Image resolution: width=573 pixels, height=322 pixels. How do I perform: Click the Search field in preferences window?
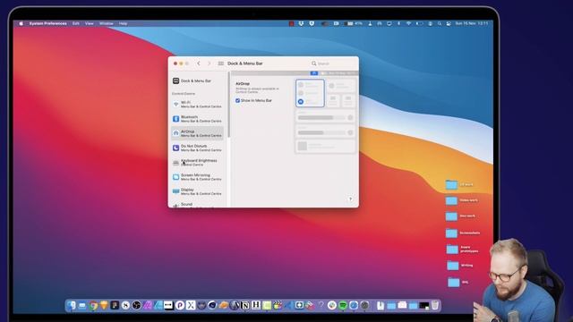332,64
